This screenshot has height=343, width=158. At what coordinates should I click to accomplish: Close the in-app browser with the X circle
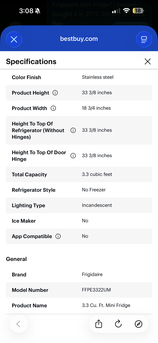[x=14, y=39]
